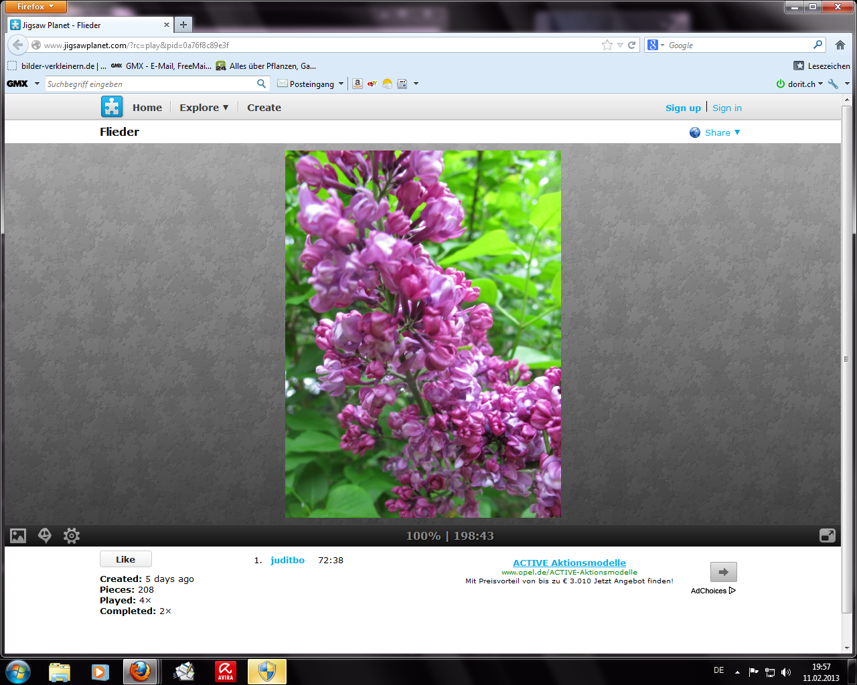Toggle fullscreen mode for the puzzle
The image size is (857, 685).
tap(828, 536)
